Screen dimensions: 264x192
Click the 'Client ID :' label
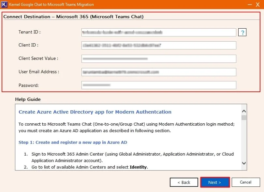28,45
